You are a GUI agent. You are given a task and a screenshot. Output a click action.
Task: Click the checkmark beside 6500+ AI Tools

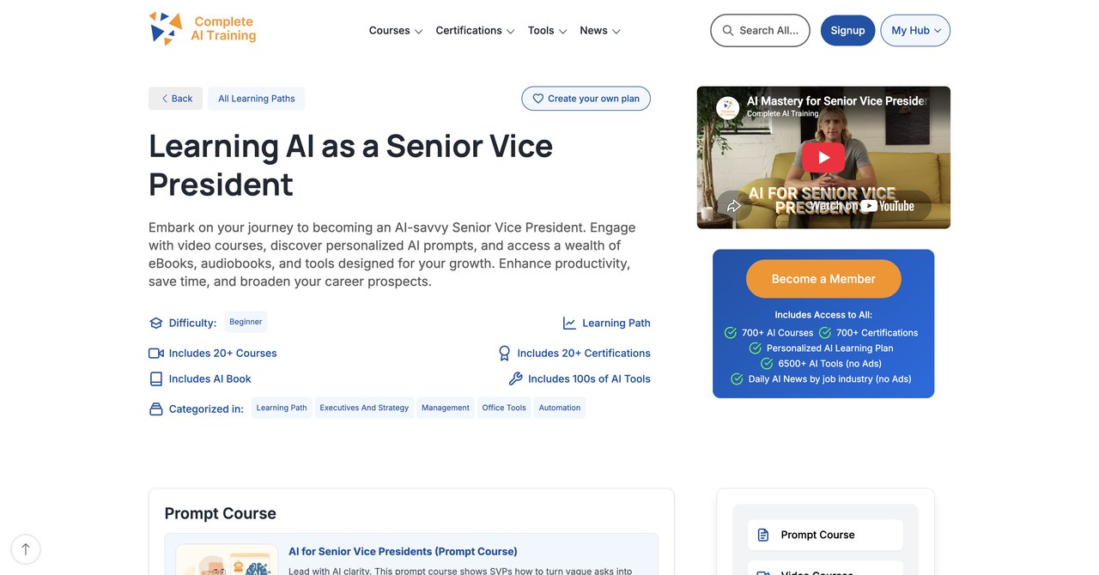point(768,364)
